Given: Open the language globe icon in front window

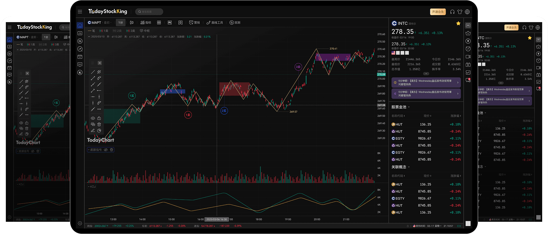Looking at the screenshot, I should (467, 12).
